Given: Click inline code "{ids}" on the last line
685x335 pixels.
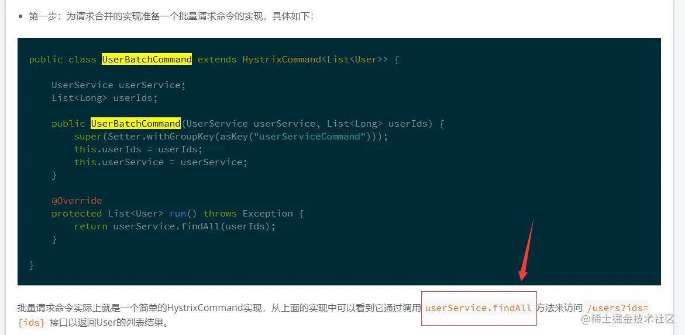Looking at the screenshot, I should click(x=32, y=322).
